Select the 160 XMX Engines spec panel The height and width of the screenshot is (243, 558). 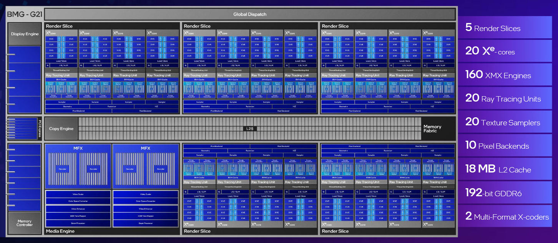click(505, 75)
